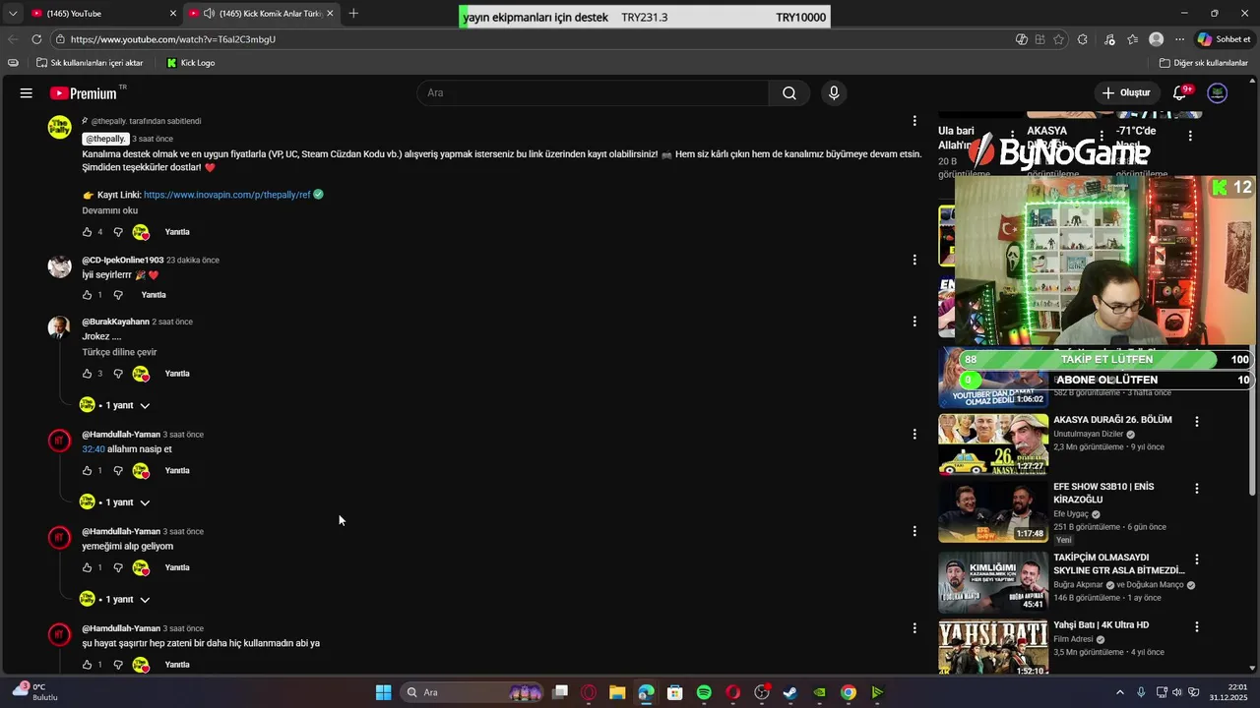Open @Hamdullah-Yaman profile from "şu hayat" comment
1260x708 pixels.
coord(121,628)
